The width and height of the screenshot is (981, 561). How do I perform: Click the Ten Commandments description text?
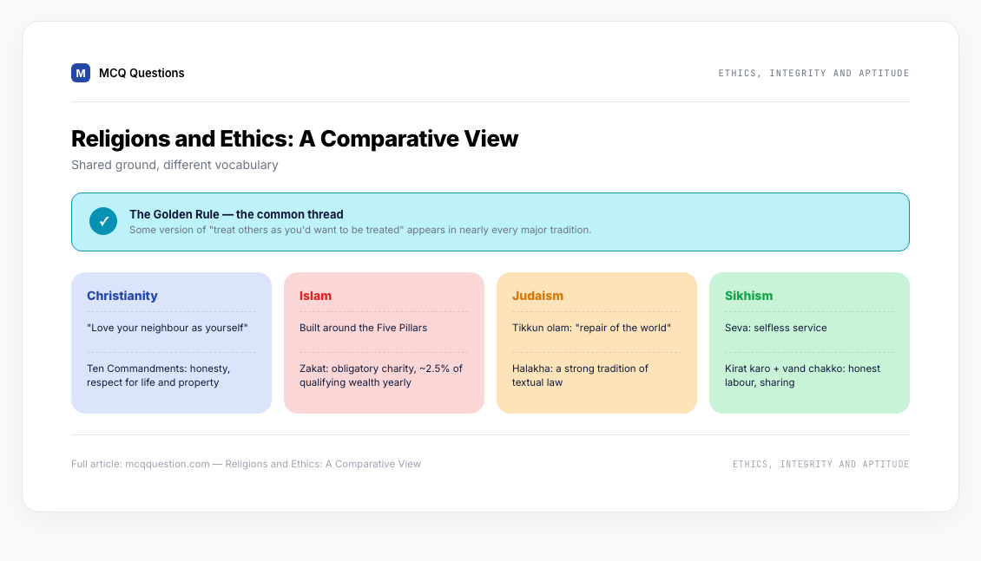coord(158,375)
